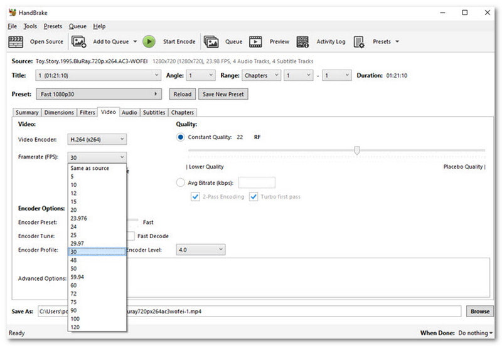Toggle the Turbo first pass checkbox
The width and height of the screenshot is (502, 346).
coord(254,197)
